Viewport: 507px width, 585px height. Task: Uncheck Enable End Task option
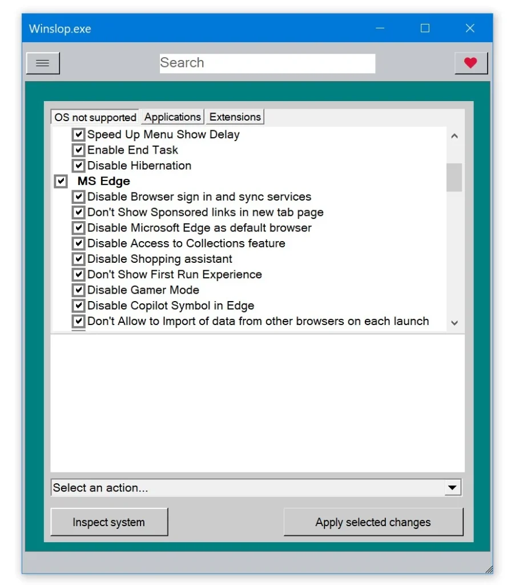coord(79,150)
